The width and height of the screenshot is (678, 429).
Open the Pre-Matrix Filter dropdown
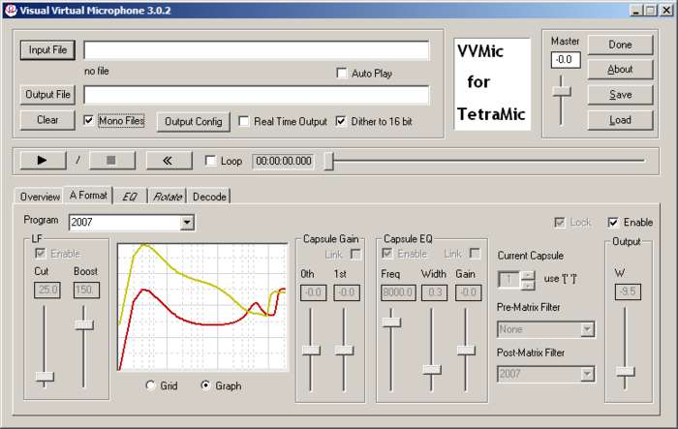click(587, 329)
